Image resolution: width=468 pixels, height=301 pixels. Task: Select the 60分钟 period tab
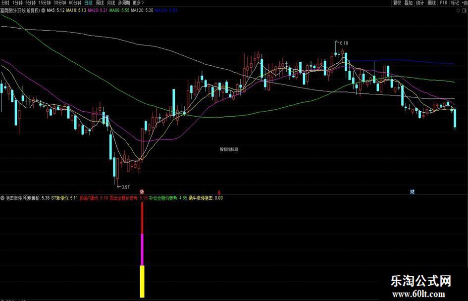[75, 2]
